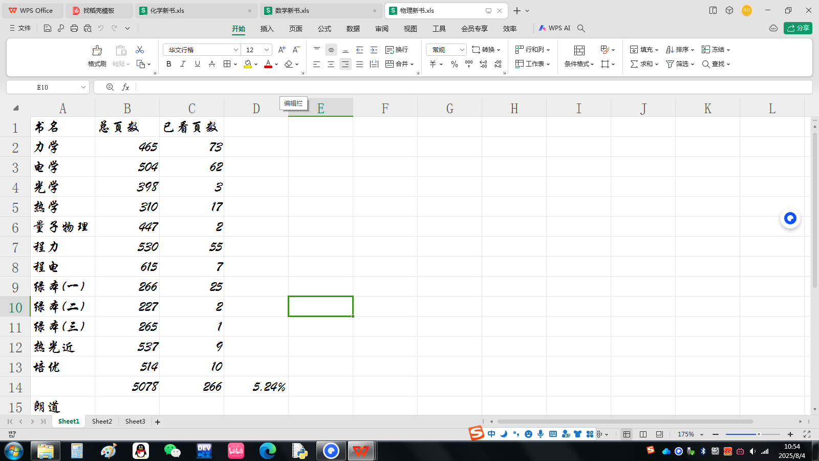
Task: Open the 文件 file menu
Action: pos(20,28)
